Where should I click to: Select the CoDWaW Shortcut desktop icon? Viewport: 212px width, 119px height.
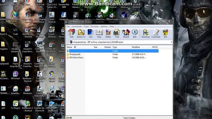pyautogui.click(x=40, y=47)
